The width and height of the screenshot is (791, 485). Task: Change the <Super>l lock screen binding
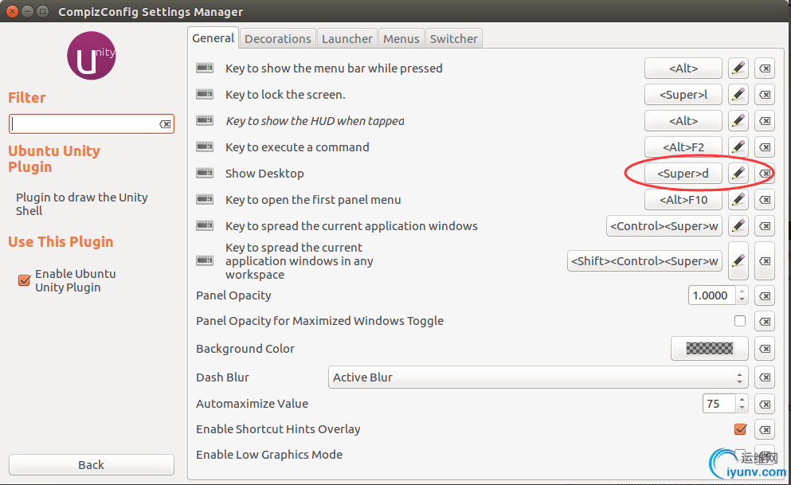click(x=683, y=94)
